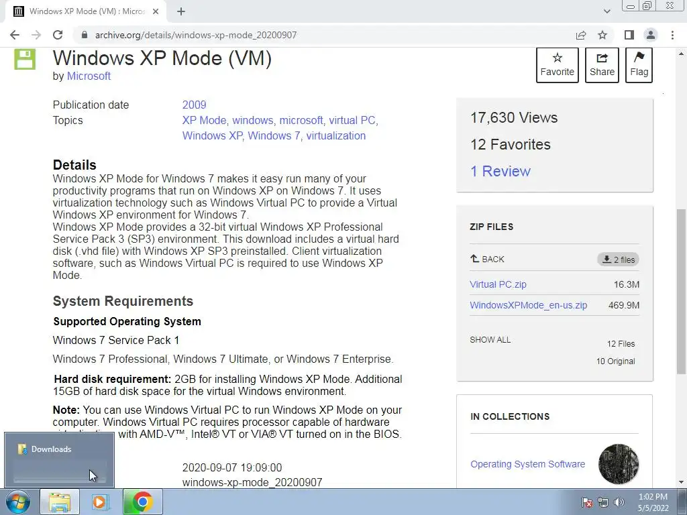Download WindowsXPMode_en-us.zip
This screenshot has height=515, width=687.
pyautogui.click(x=529, y=305)
